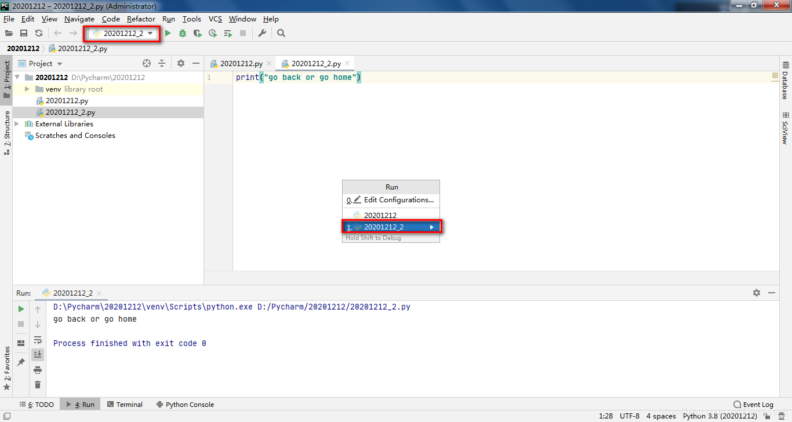Click the Print icon in Run console
Viewport: 792px width, 422px height.
38,370
